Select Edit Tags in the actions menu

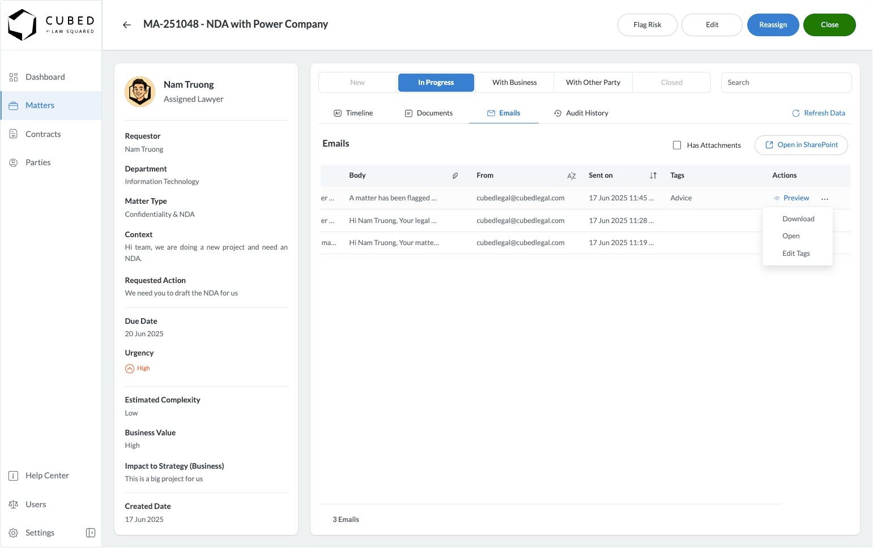point(796,254)
